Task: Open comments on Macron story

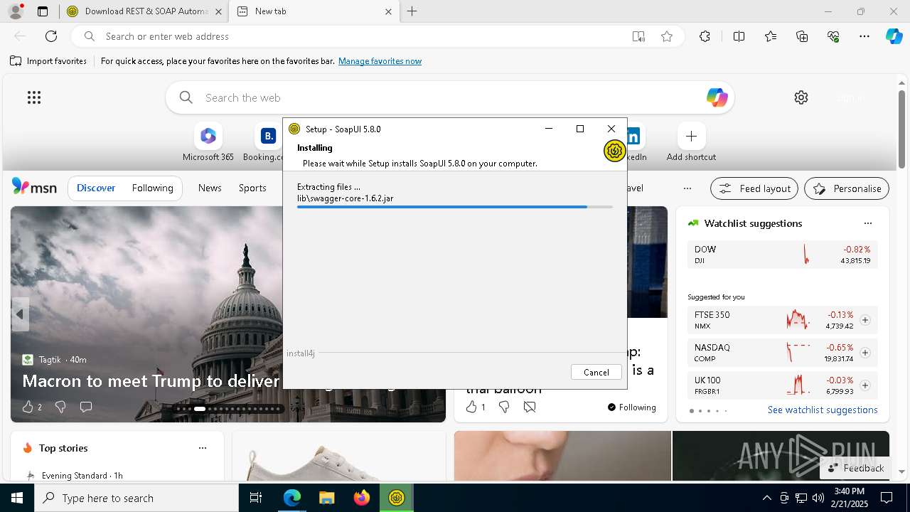Action: pos(86,407)
